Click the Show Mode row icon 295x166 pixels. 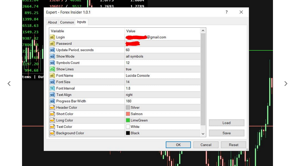click(52, 56)
